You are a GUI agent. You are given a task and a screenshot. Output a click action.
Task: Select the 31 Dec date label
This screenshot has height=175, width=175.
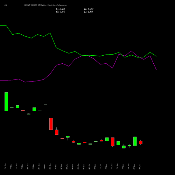56,166
